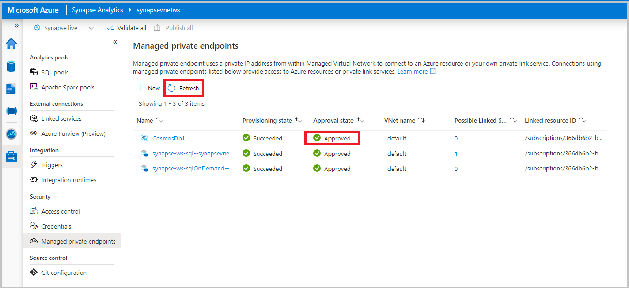Open the Data hub database icon
Viewport: 629px width, 288px height.
coord(11,66)
